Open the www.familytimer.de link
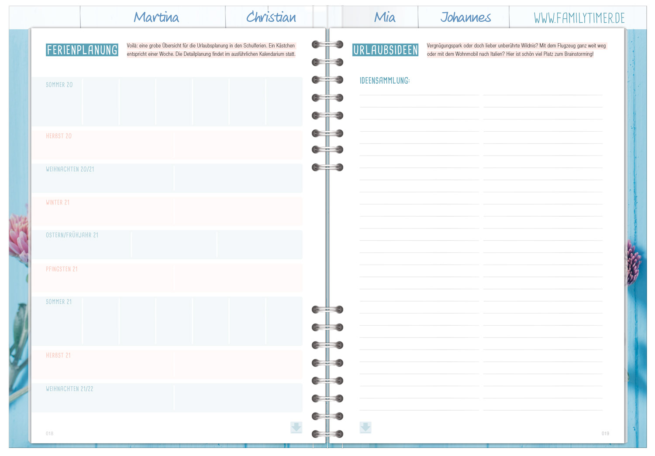The height and width of the screenshot is (456, 655). pos(579,18)
